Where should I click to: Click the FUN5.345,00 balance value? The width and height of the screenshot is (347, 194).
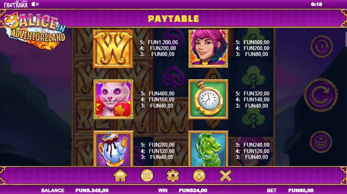[x=92, y=190]
